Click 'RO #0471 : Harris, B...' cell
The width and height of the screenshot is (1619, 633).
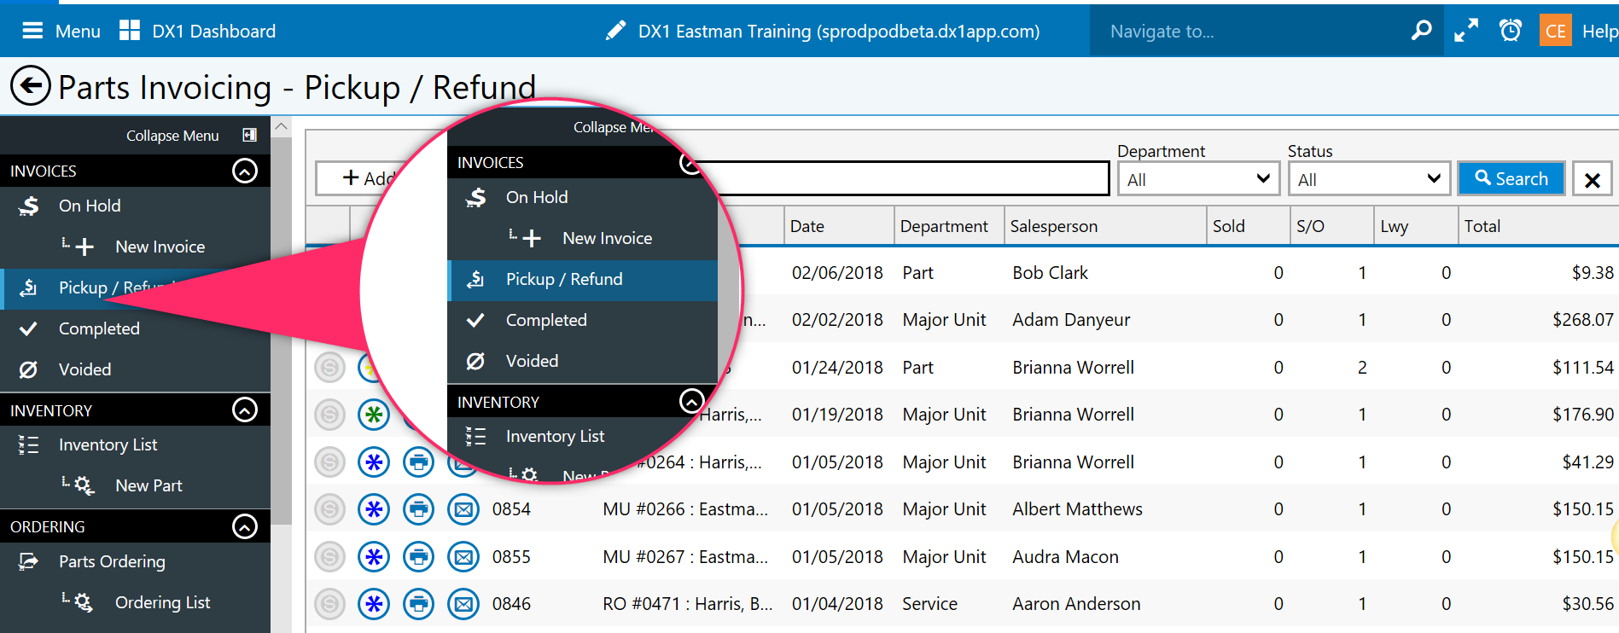pyautogui.click(x=688, y=604)
